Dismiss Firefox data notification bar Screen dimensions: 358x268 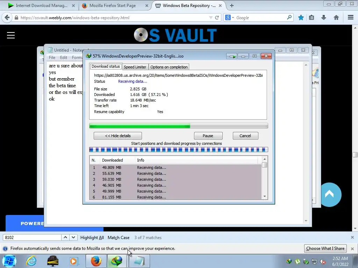352,248
